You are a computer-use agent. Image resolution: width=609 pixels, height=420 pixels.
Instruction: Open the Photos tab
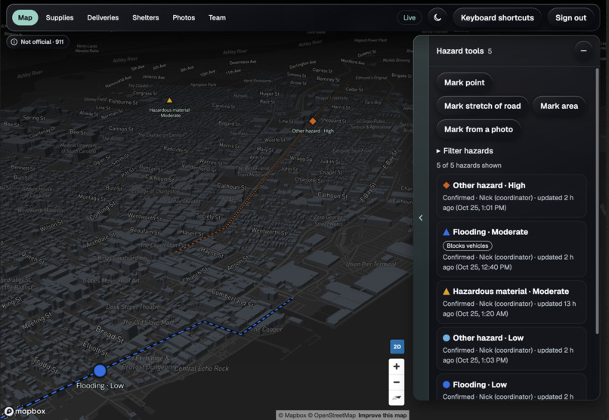coord(184,17)
